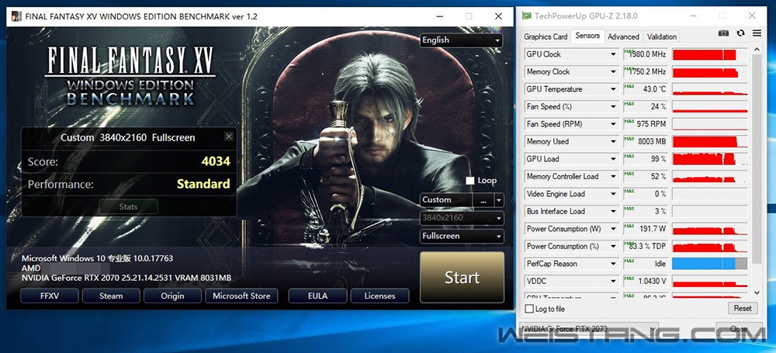The image size is (776, 353).
Task: Open the GPU Clock sensor dropdown
Action: pos(614,54)
